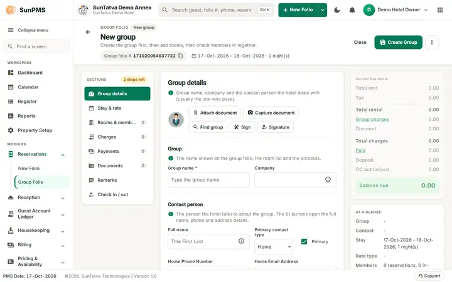Viewport: 452px width, 282px height.
Task: Click the user avatar D circle
Action: click(369, 10)
